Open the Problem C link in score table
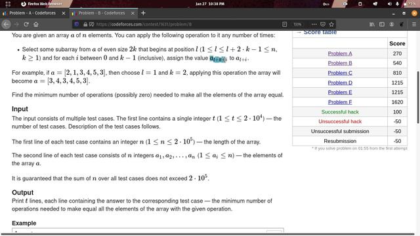 [x=340, y=73]
